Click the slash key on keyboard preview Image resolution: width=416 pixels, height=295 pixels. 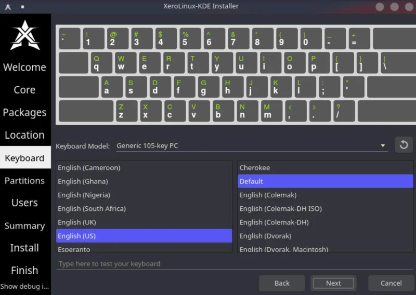(x=344, y=111)
